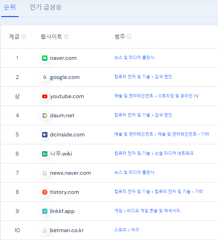
Task: Click info icon next to 웹사이트 header
Action: coord(66,37)
